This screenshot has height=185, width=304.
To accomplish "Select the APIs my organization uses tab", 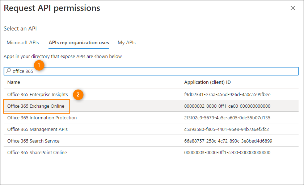I will 79,42.
